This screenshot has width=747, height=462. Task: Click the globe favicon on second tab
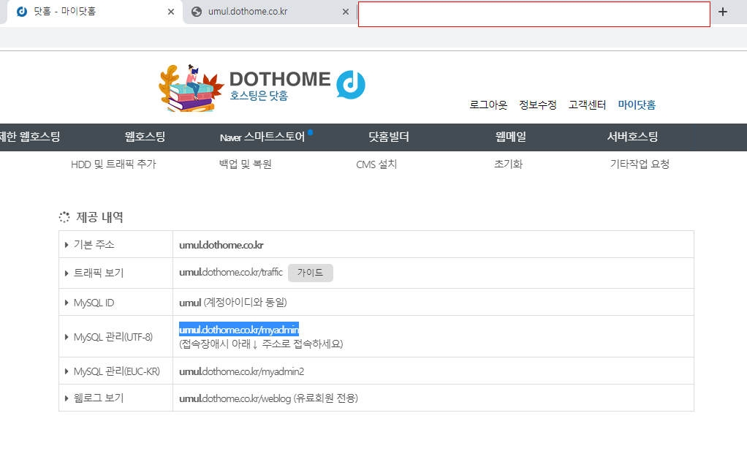[x=197, y=12]
